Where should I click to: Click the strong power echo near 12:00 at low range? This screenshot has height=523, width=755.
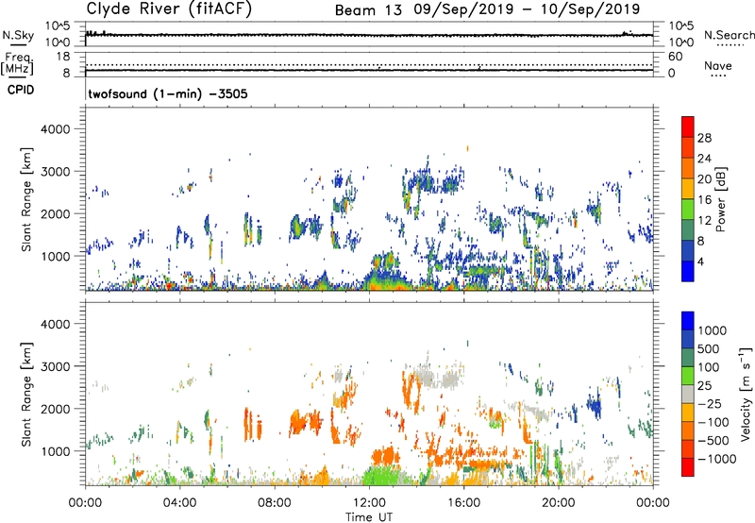pyautogui.click(x=385, y=280)
